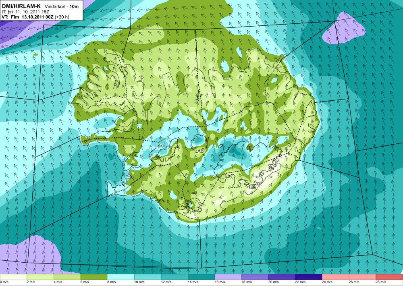
Task: Click the 'Vindarkort - 10m' label
Action: 62,6
